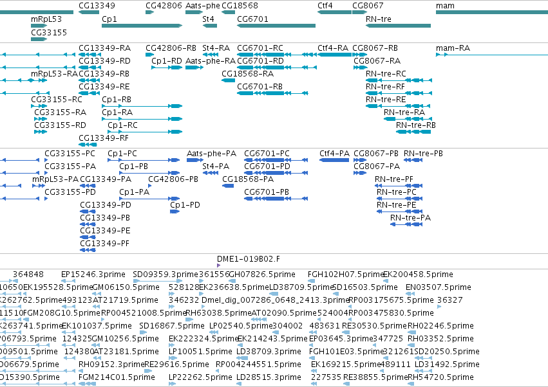Click the purple arrow under DME1-019B02.F
The image size is (548, 387).
(x=218, y=265)
